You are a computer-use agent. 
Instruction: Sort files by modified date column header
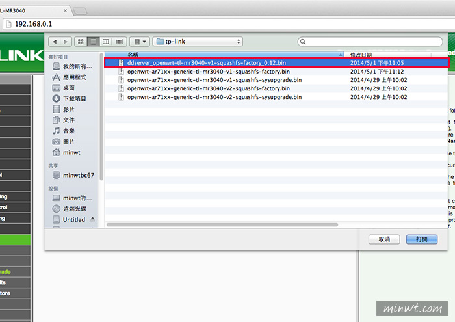(387, 55)
